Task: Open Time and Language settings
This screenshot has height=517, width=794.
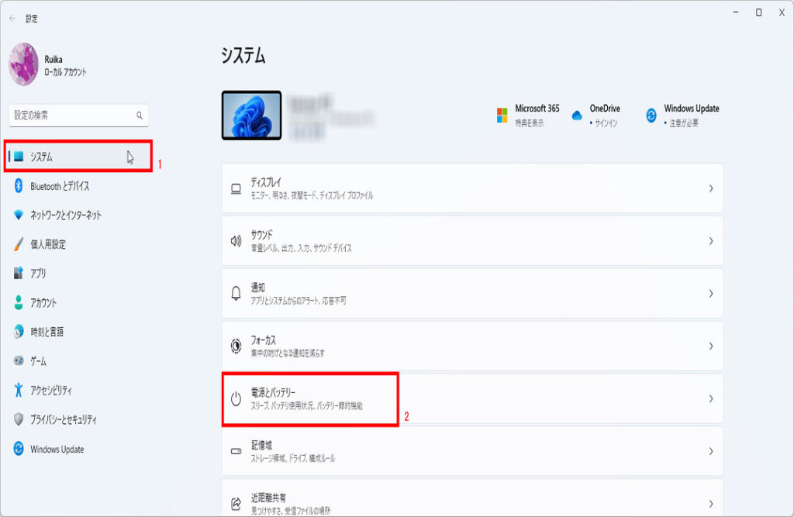Action: [47, 332]
